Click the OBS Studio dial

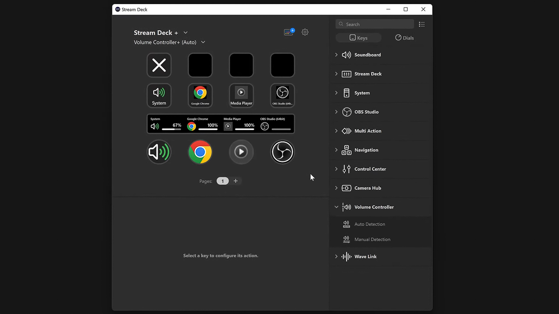click(282, 152)
